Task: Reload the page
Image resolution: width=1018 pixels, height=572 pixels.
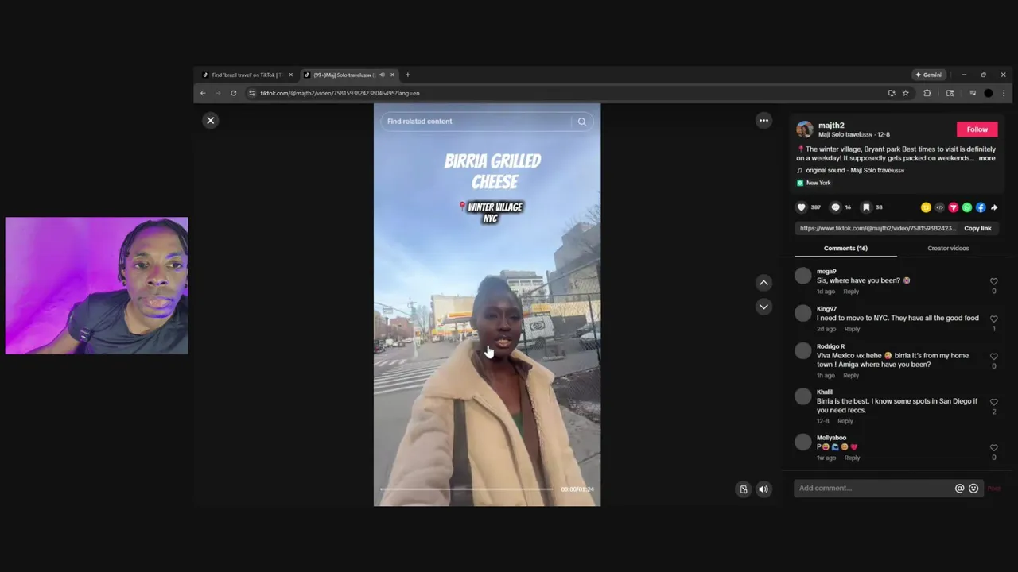Action: point(233,94)
